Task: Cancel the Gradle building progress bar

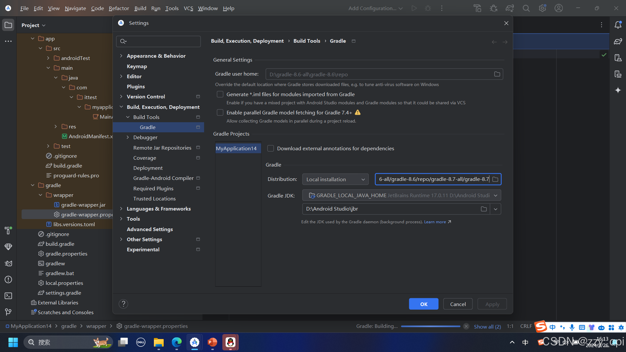Action: (466, 326)
